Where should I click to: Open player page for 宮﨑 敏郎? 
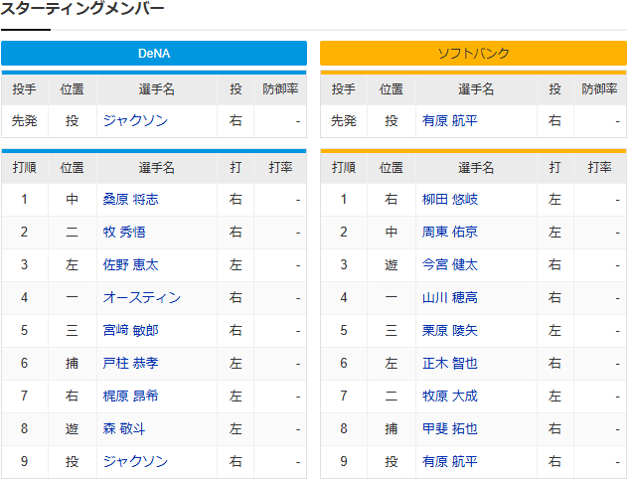(130, 331)
